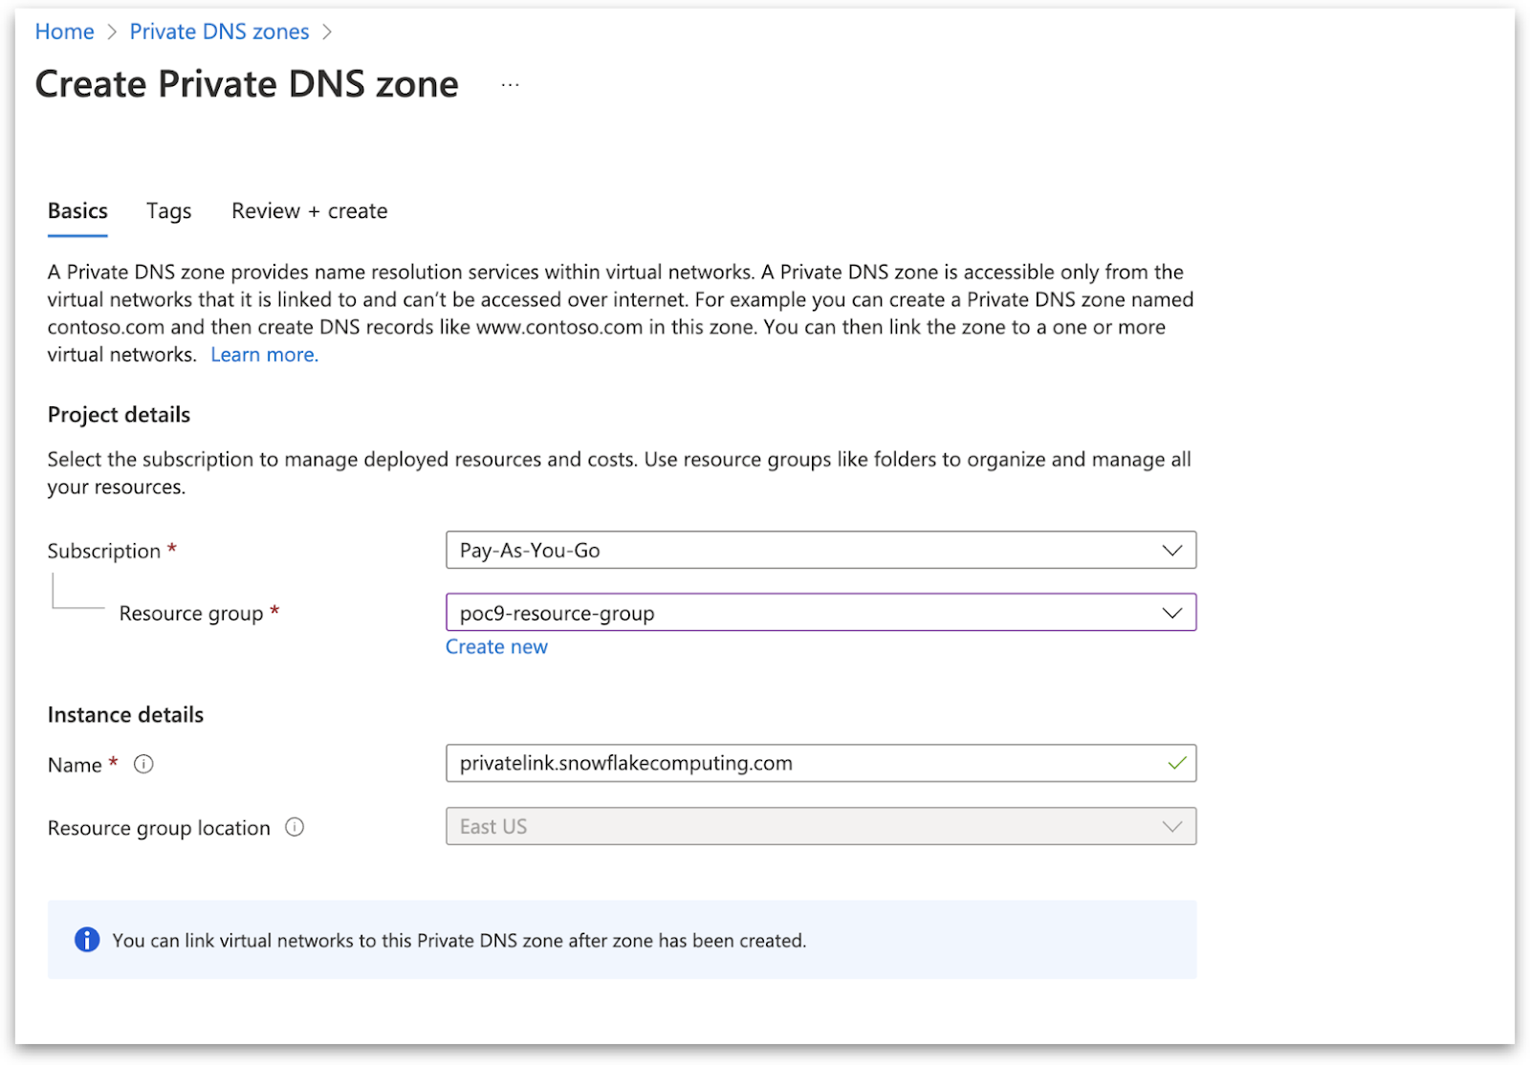Click the Resource group field label

pos(190,614)
